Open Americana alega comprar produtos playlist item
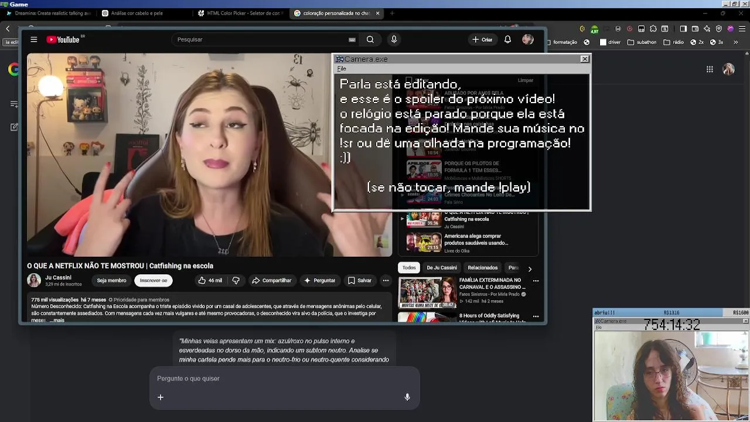750x422 pixels. tap(468, 243)
